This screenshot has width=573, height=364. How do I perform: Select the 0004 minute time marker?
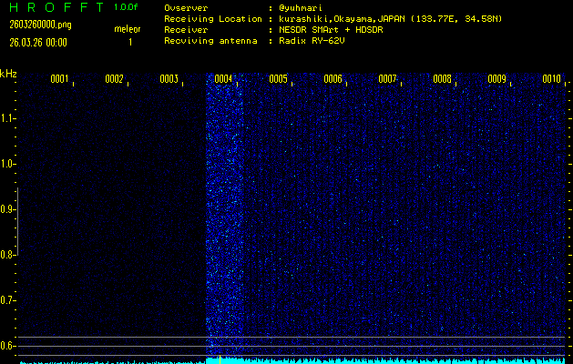pyautogui.click(x=223, y=79)
